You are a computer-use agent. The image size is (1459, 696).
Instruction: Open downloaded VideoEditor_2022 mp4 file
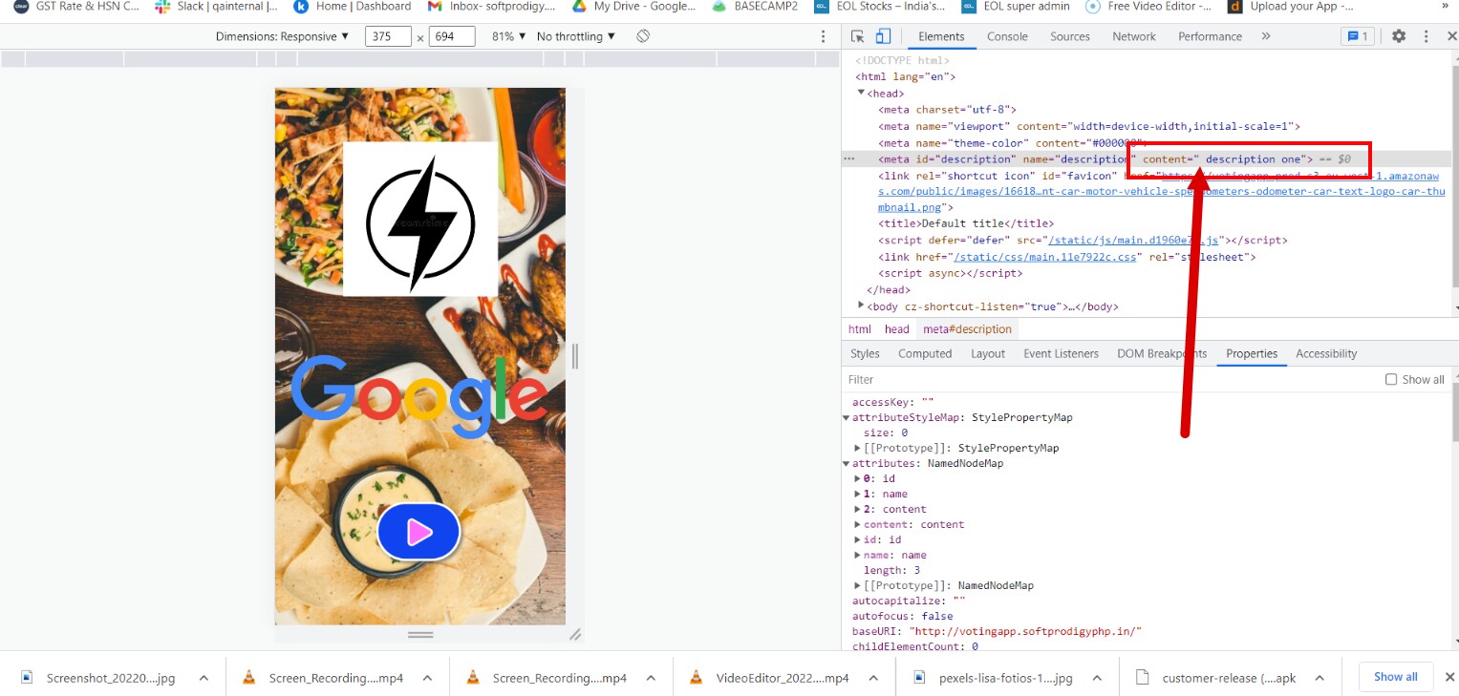pos(770,678)
